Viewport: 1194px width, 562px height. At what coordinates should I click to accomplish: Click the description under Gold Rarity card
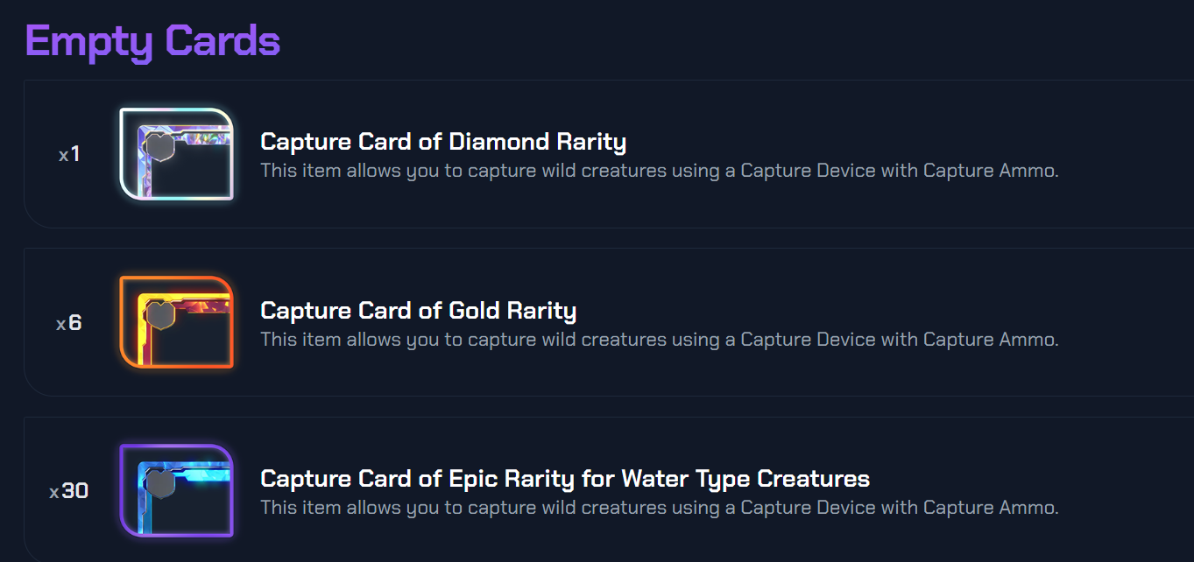(x=659, y=340)
